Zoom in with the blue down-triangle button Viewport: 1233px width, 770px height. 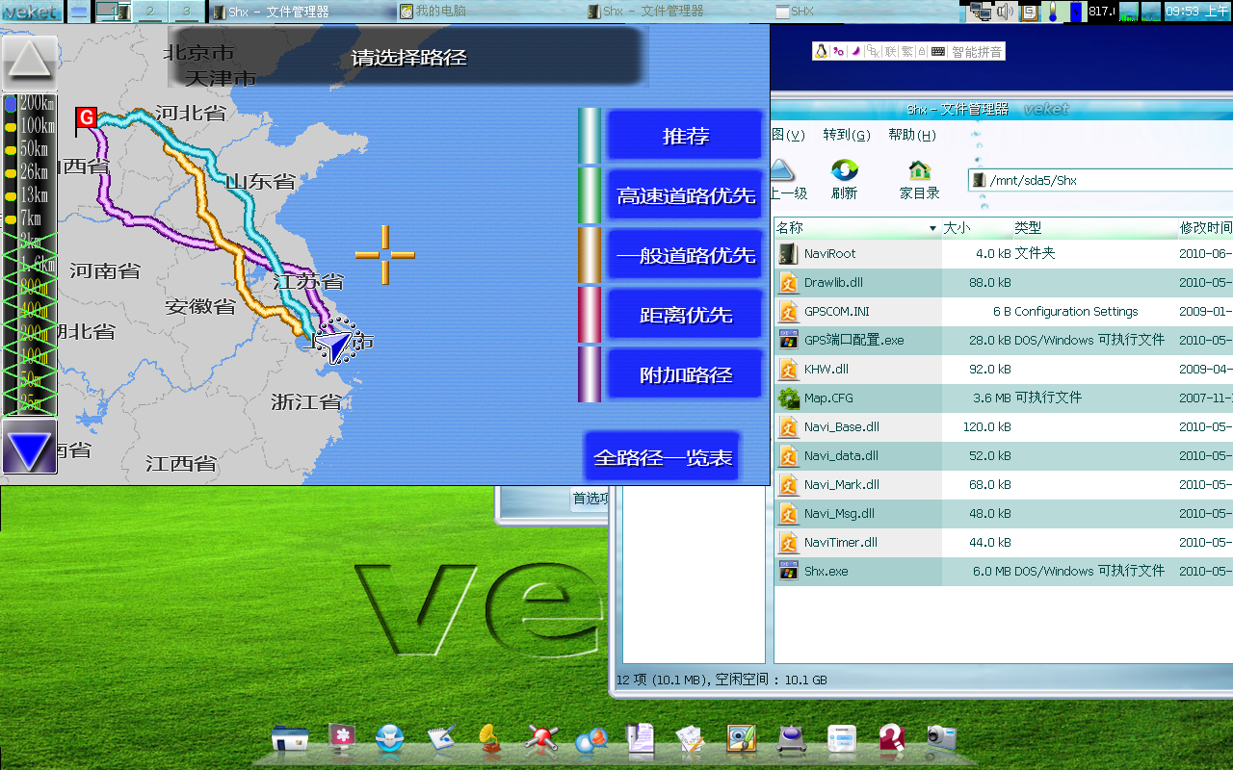point(30,448)
